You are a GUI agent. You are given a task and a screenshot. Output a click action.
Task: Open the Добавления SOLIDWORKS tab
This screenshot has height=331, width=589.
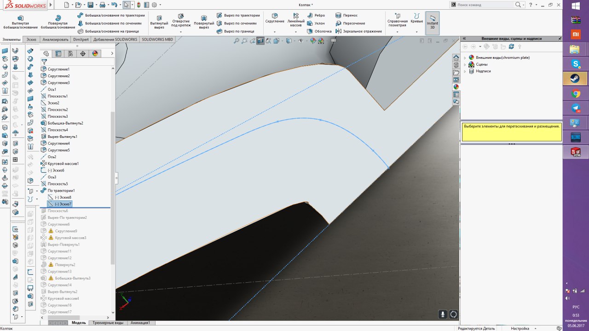115,40
